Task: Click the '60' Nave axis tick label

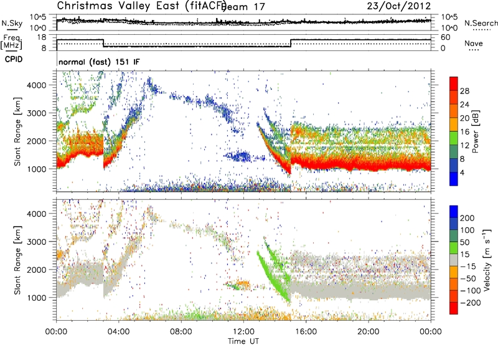Action: point(445,37)
